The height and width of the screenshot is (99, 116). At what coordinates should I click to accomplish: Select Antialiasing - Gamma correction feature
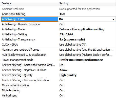click(21, 24)
